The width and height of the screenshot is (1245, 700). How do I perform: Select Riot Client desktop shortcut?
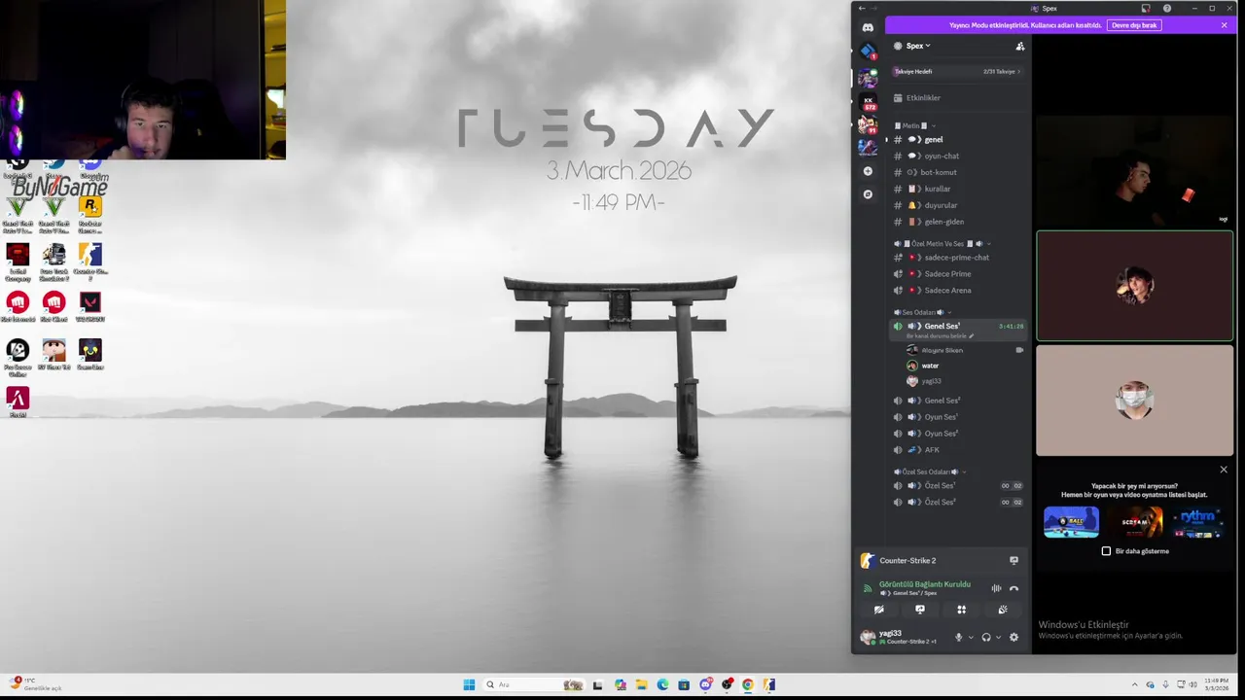click(54, 307)
